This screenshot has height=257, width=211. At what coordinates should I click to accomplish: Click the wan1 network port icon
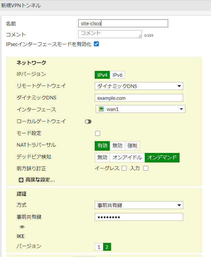[x=102, y=109]
